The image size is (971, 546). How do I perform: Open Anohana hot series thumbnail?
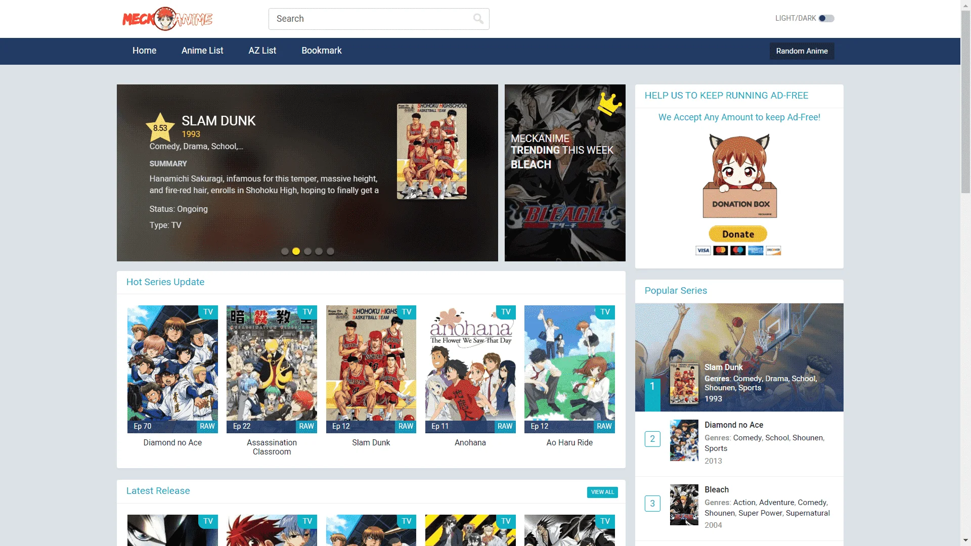[x=470, y=369]
